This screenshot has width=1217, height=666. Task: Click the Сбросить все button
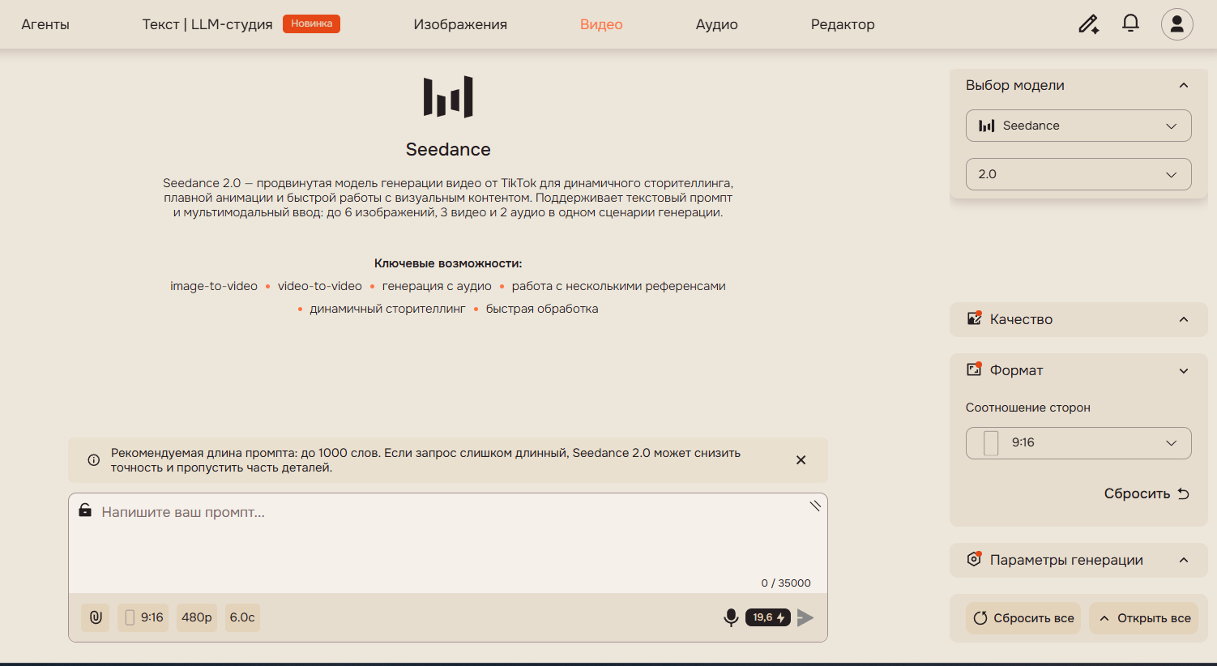(1023, 618)
